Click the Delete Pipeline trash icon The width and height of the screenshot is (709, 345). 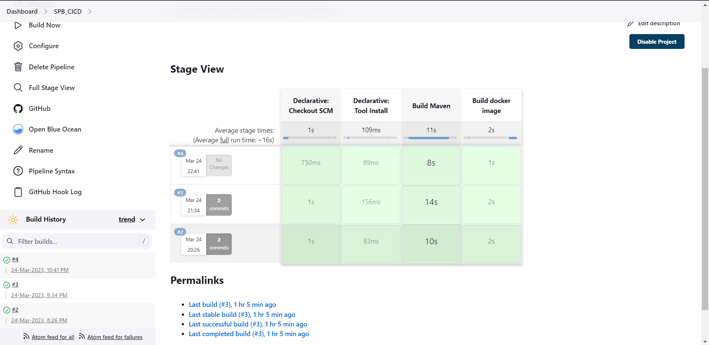coord(18,67)
